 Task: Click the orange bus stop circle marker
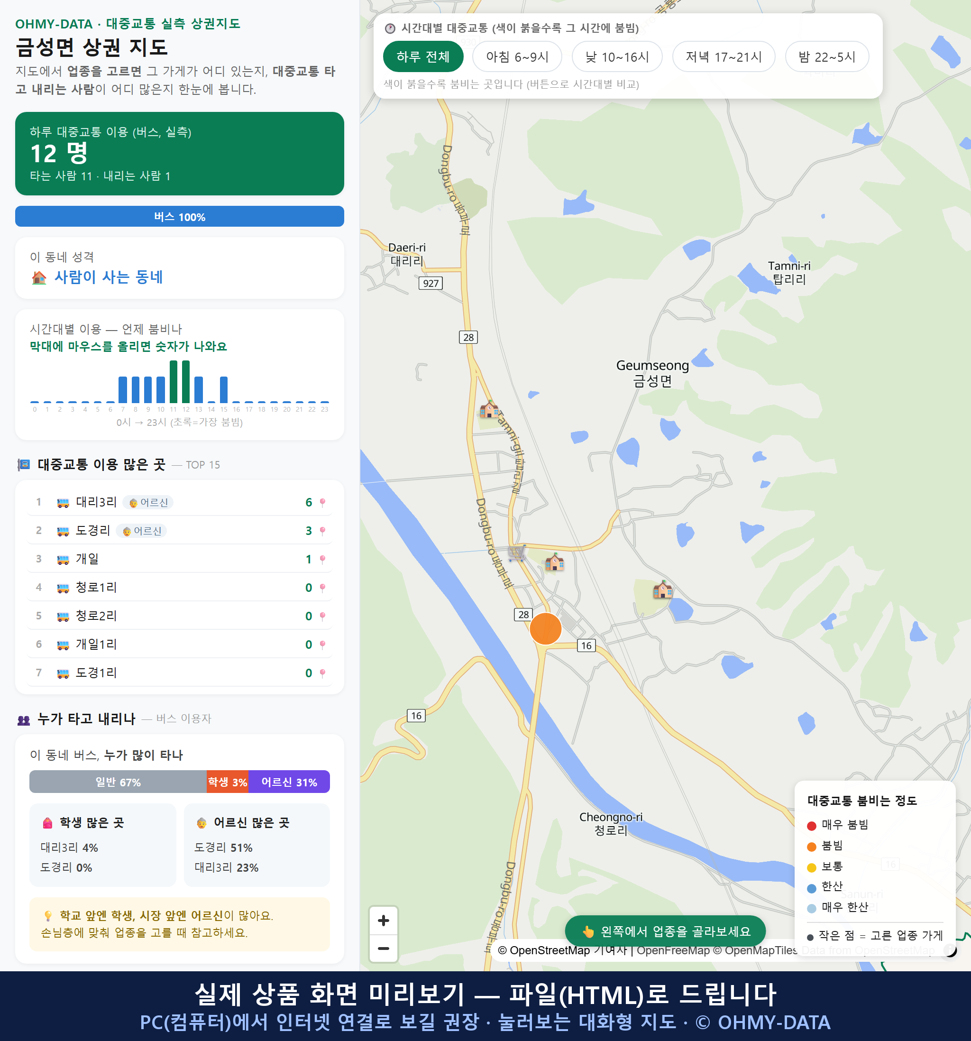click(545, 628)
